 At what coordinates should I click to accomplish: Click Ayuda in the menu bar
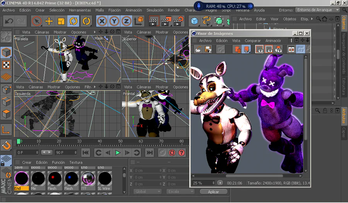pos(259,10)
